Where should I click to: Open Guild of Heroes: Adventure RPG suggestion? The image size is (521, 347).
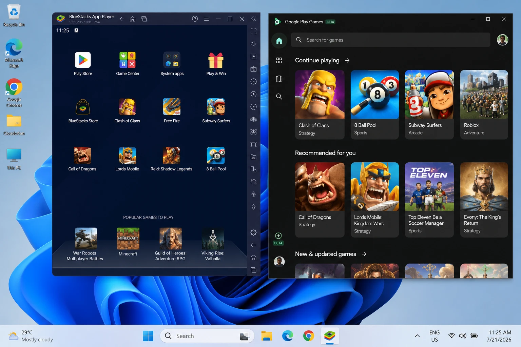[171, 239]
